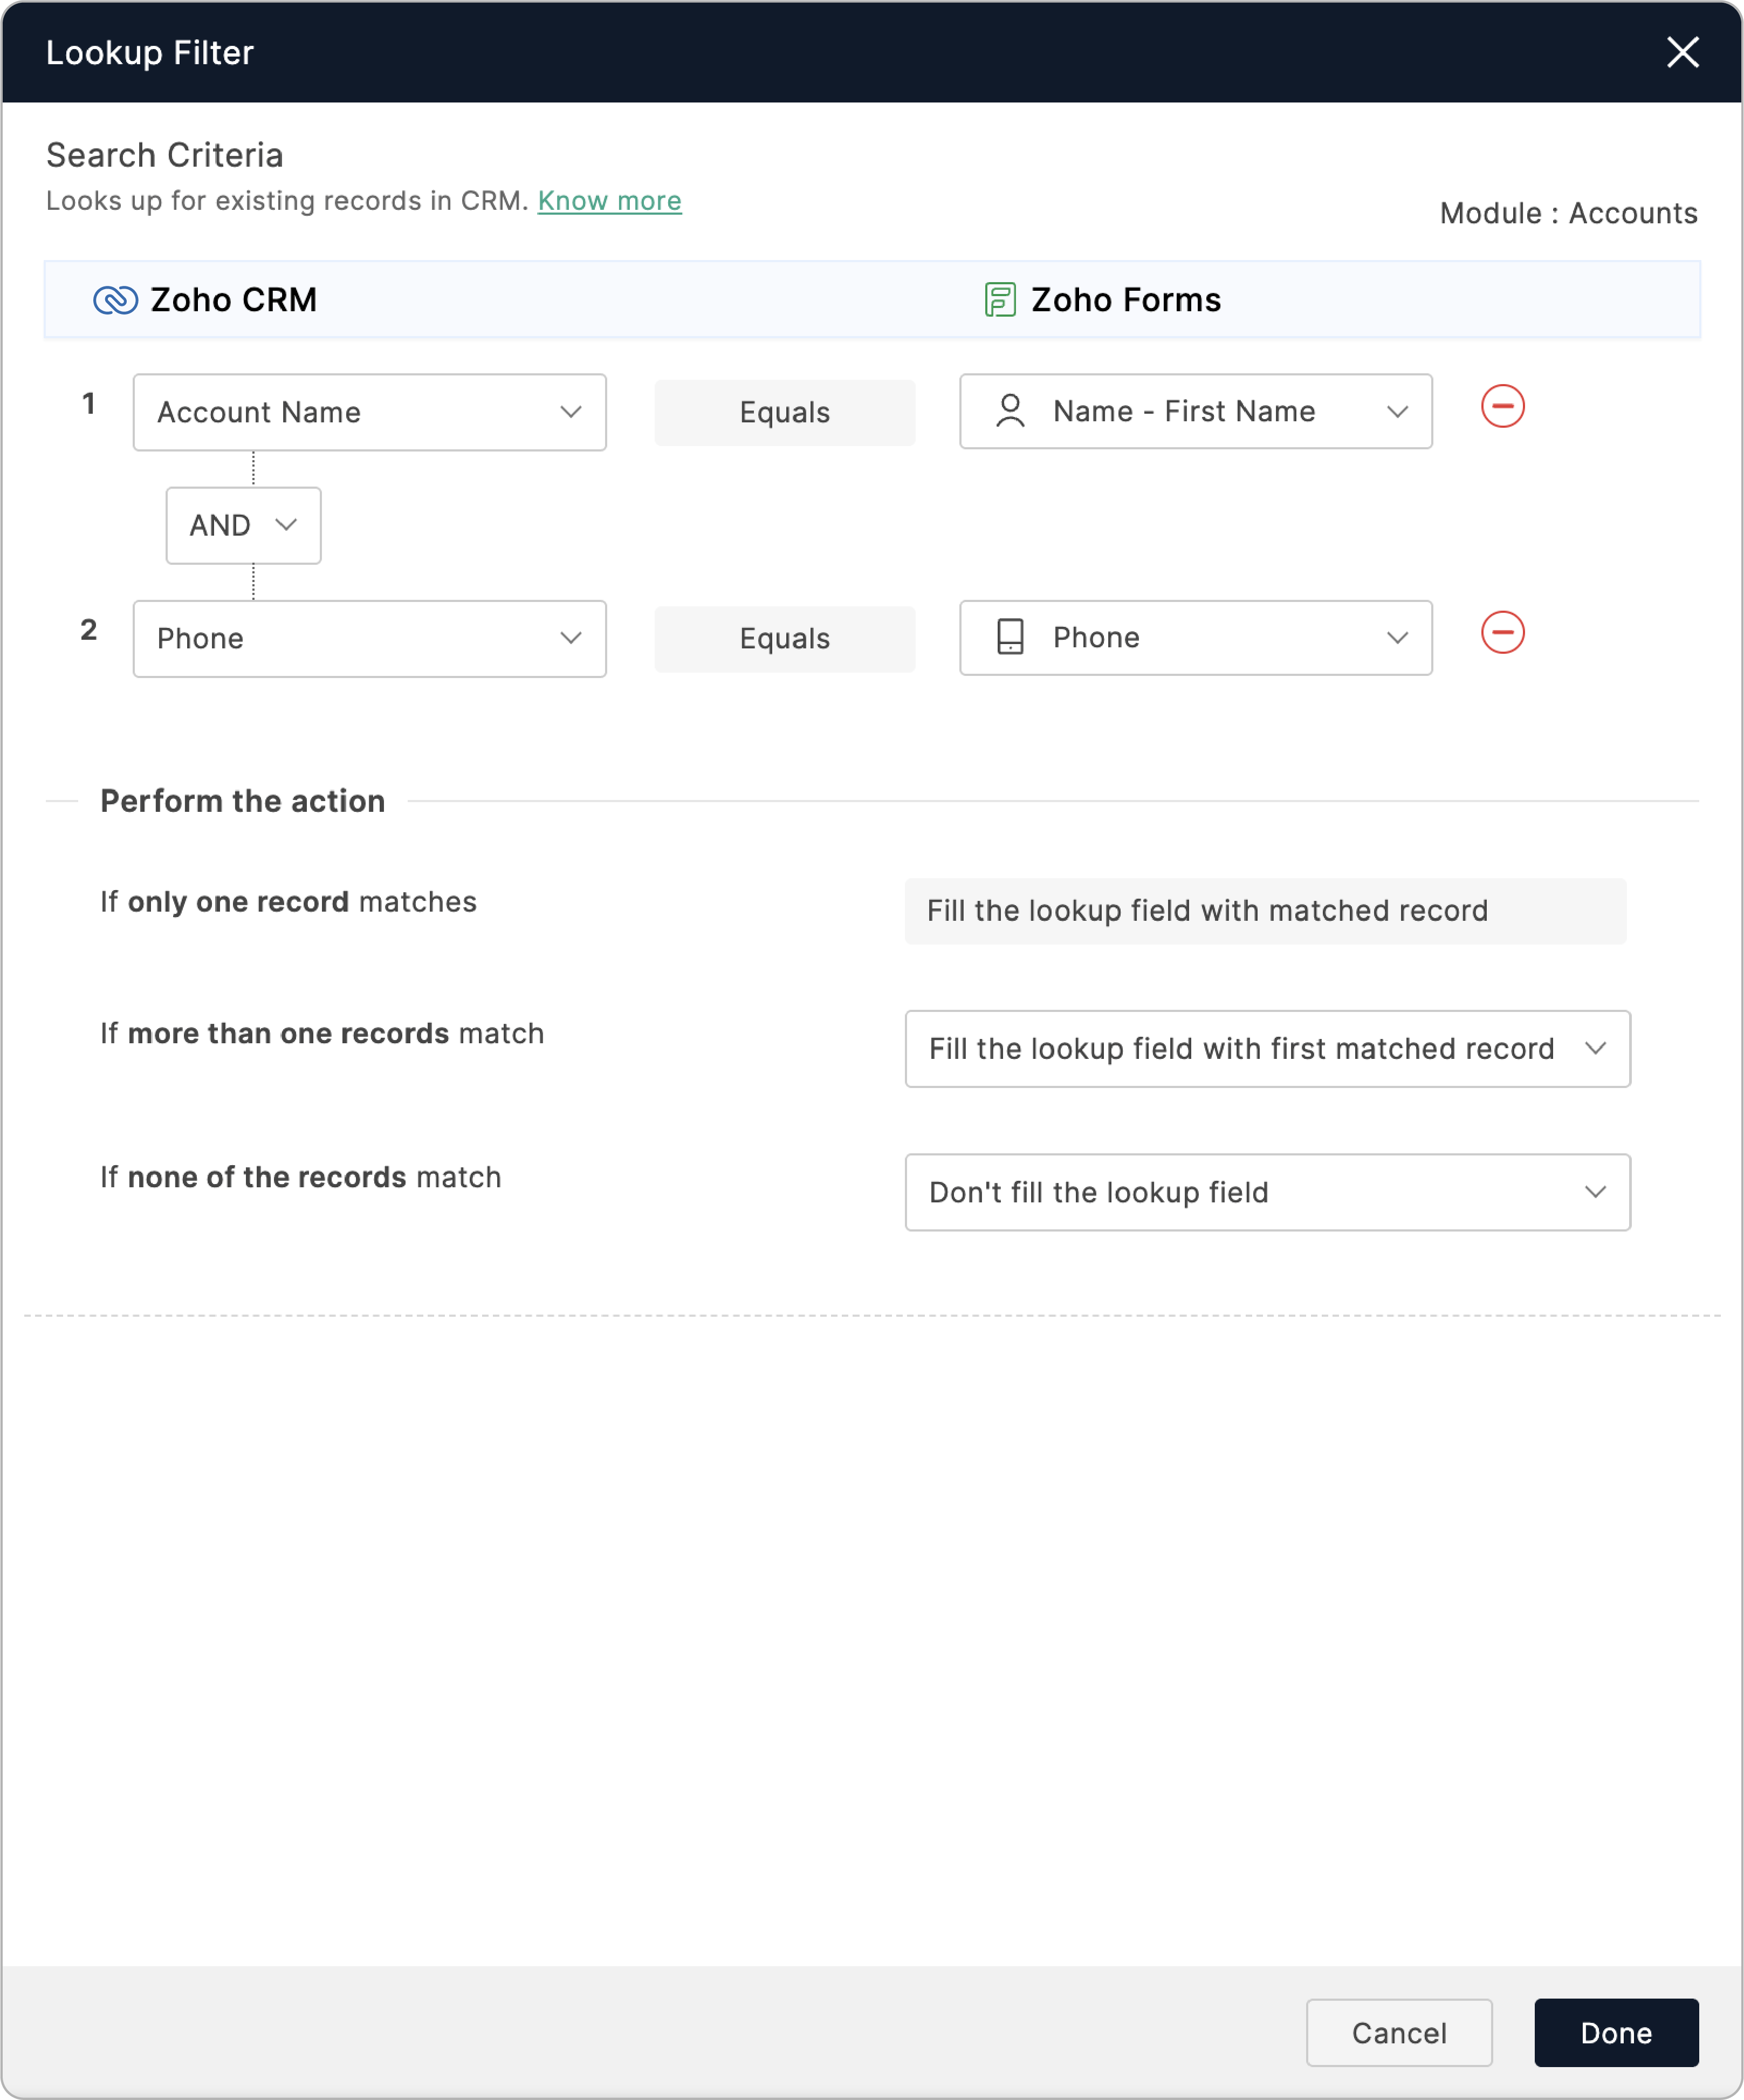
Task: Open the Know more link
Action: point(609,201)
